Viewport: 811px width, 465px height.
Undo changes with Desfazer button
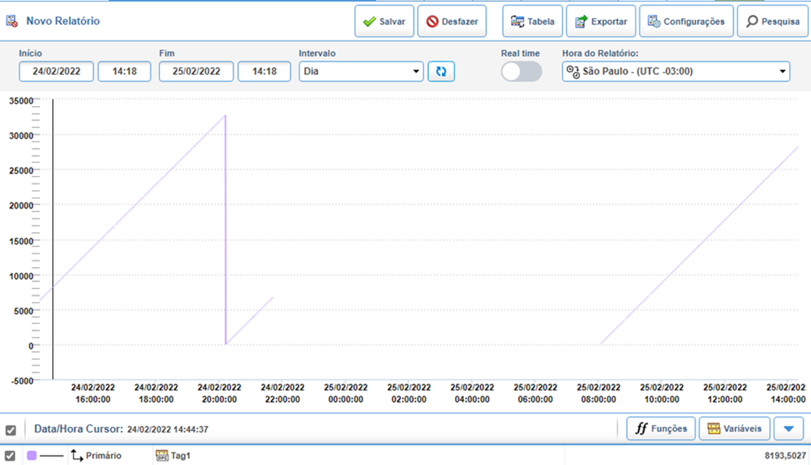click(452, 21)
